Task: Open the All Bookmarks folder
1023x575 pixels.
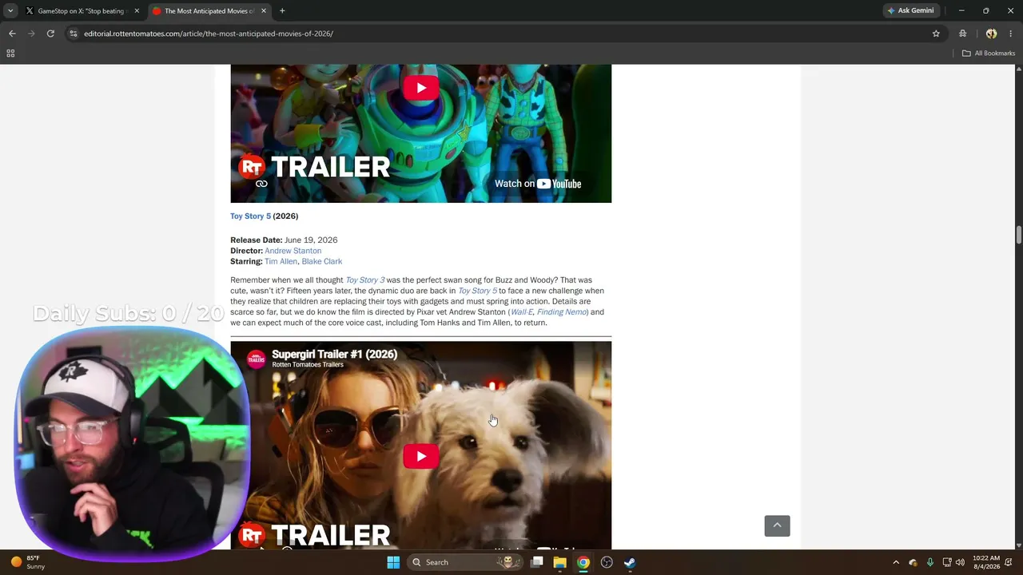Action: click(x=989, y=54)
